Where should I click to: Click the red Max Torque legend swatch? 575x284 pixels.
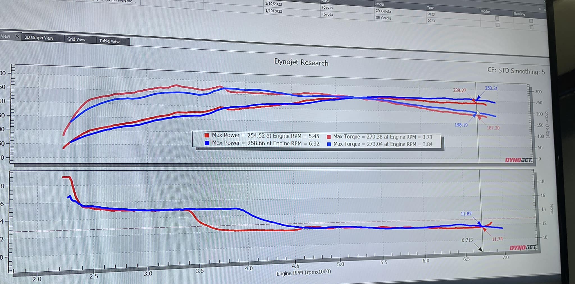click(328, 137)
